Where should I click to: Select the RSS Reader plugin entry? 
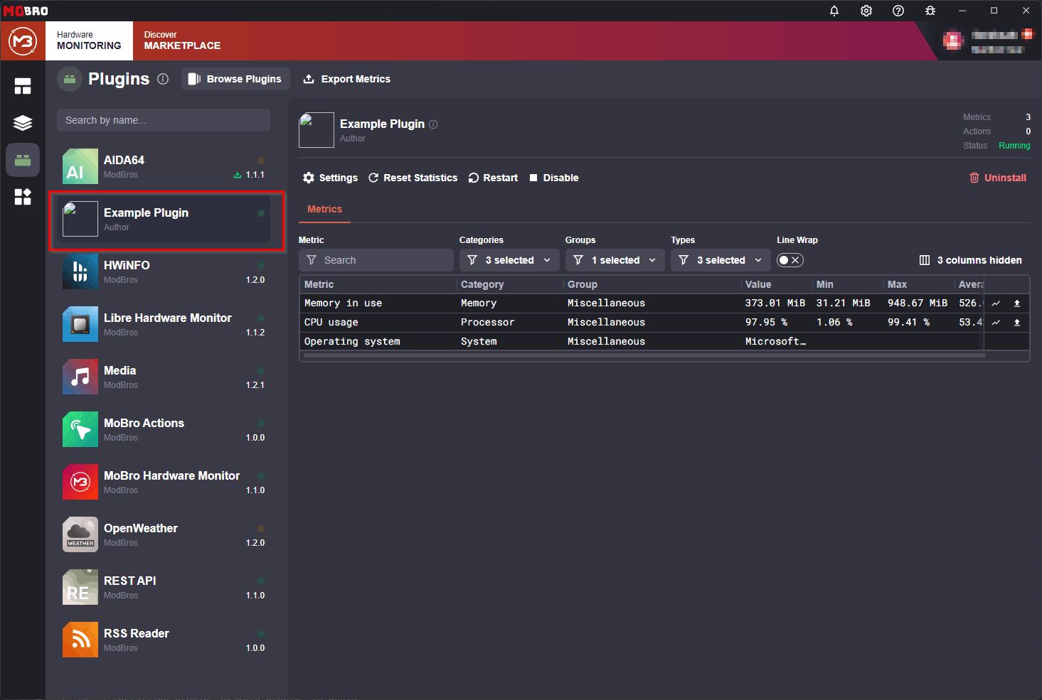point(164,640)
